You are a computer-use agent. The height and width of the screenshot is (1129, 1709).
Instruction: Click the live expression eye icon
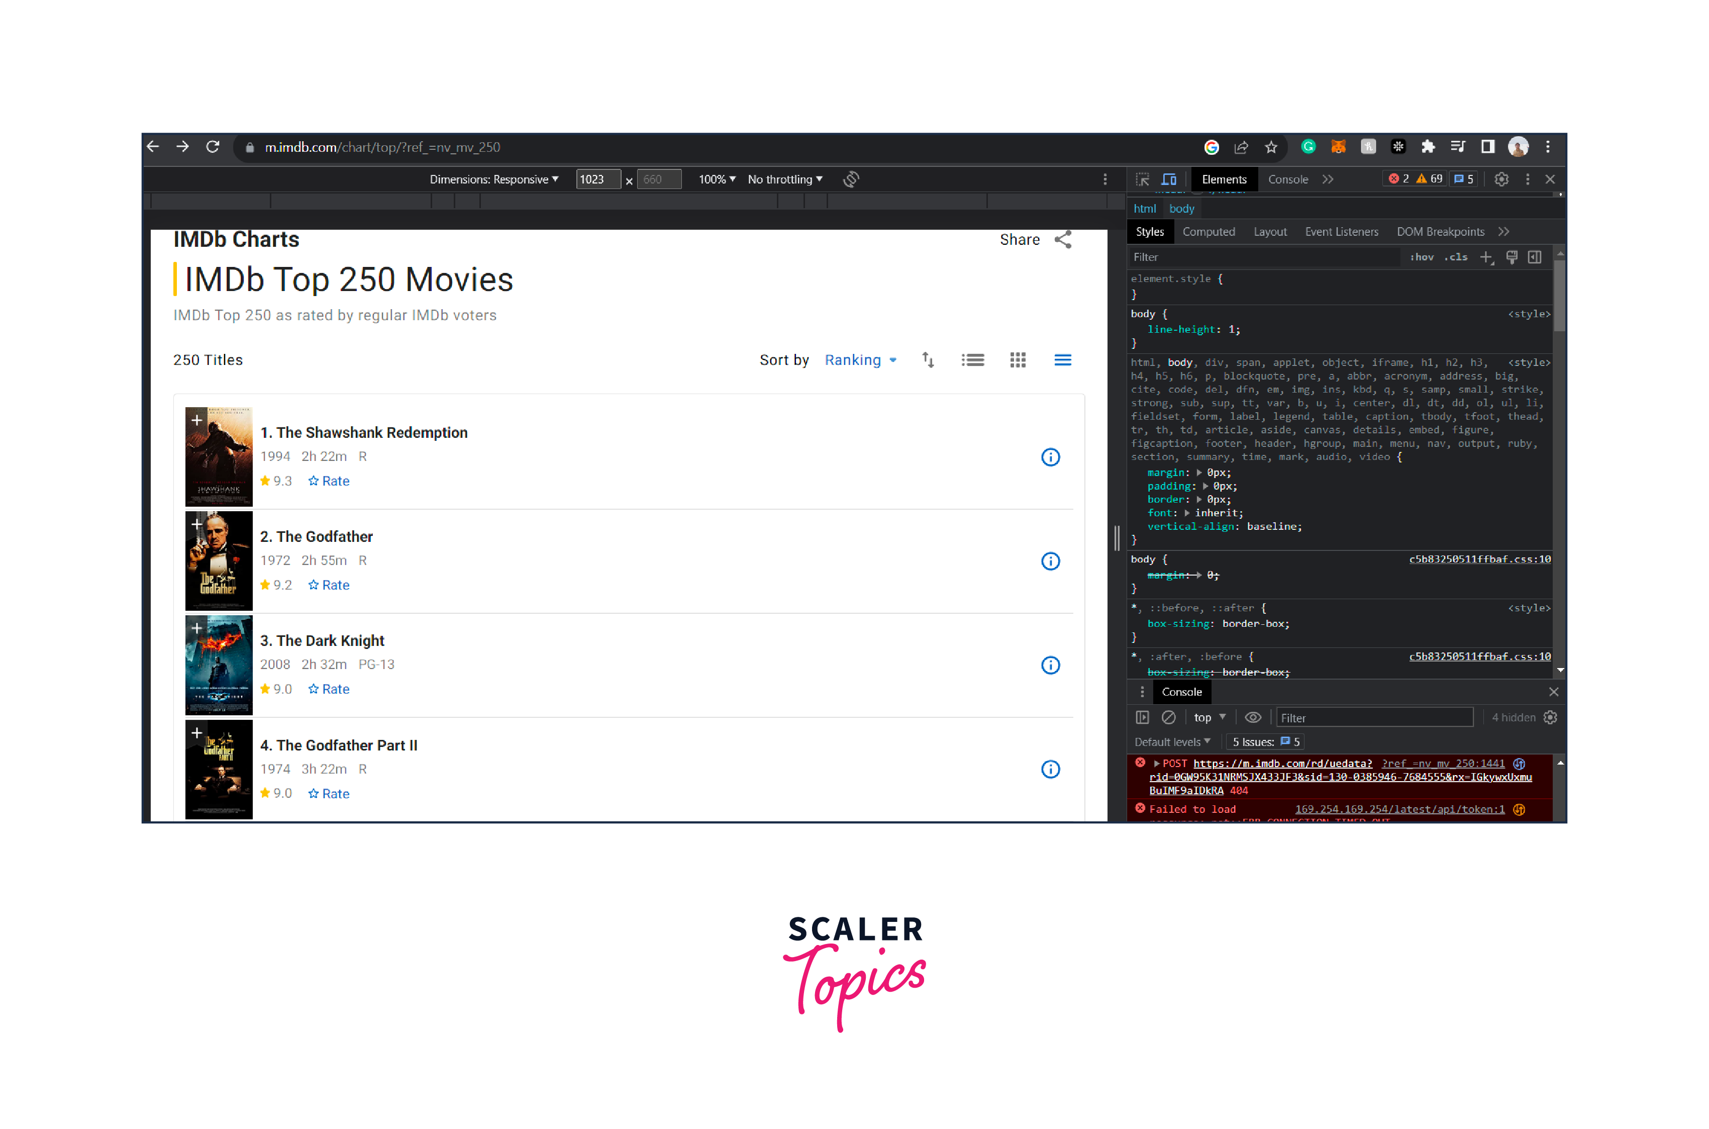1253,718
